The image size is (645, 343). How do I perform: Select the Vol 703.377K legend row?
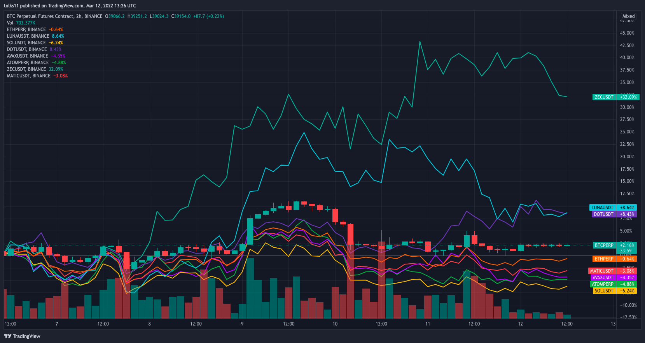click(x=21, y=23)
